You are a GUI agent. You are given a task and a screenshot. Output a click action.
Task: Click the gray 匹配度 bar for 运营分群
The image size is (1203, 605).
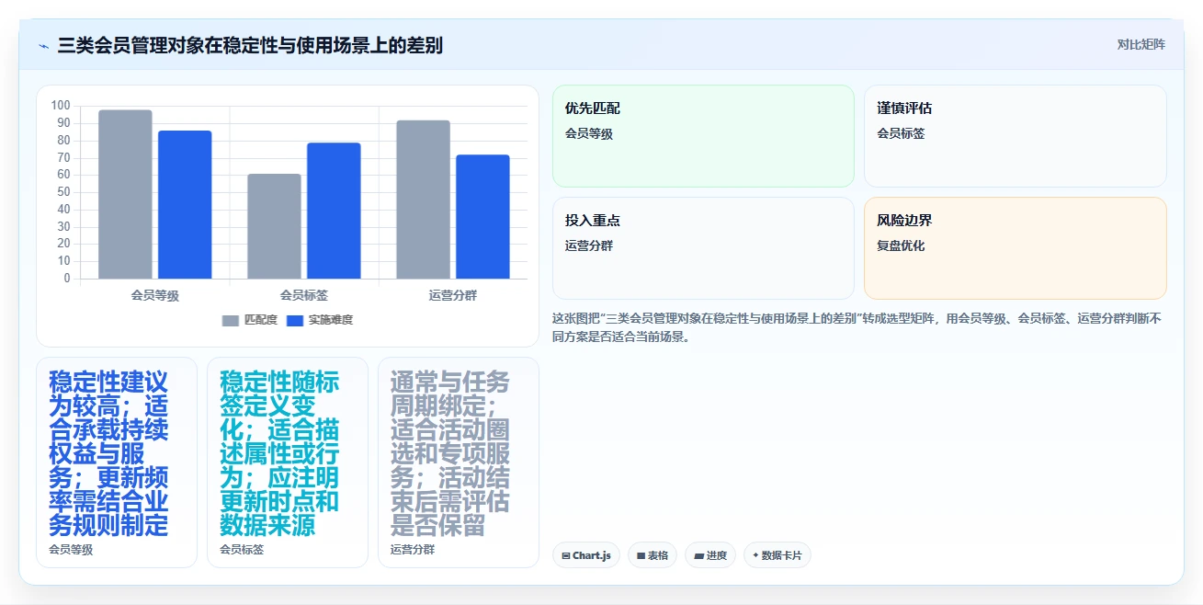coord(423,200)
